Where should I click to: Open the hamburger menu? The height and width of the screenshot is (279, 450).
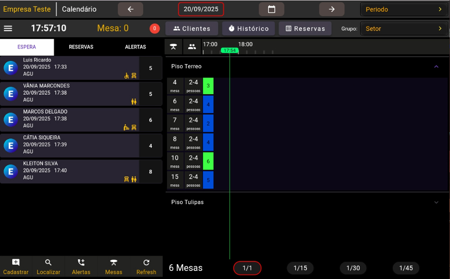click(x=8, y=28)
